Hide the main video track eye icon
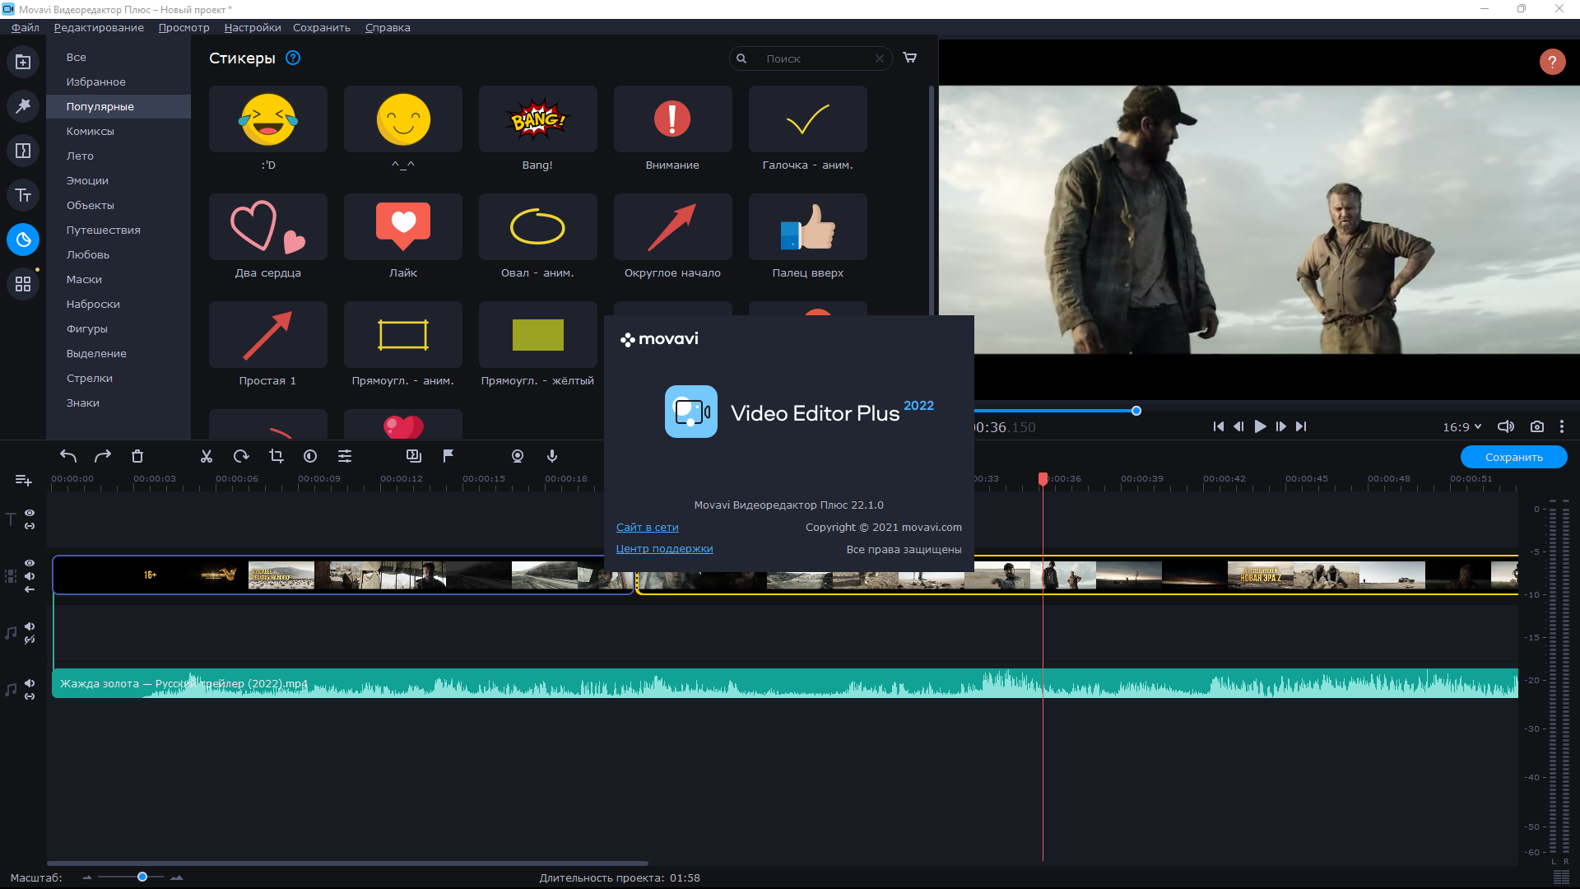This screenshot has height=889, width=1580. click(30, 563)
